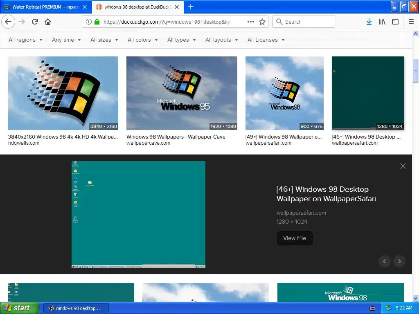Open the Windows Start button
This screenshot has height=314, width=419.
coord(19,308)
